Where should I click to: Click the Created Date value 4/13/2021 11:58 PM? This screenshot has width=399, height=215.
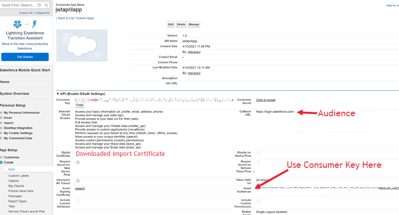[196, 47]
